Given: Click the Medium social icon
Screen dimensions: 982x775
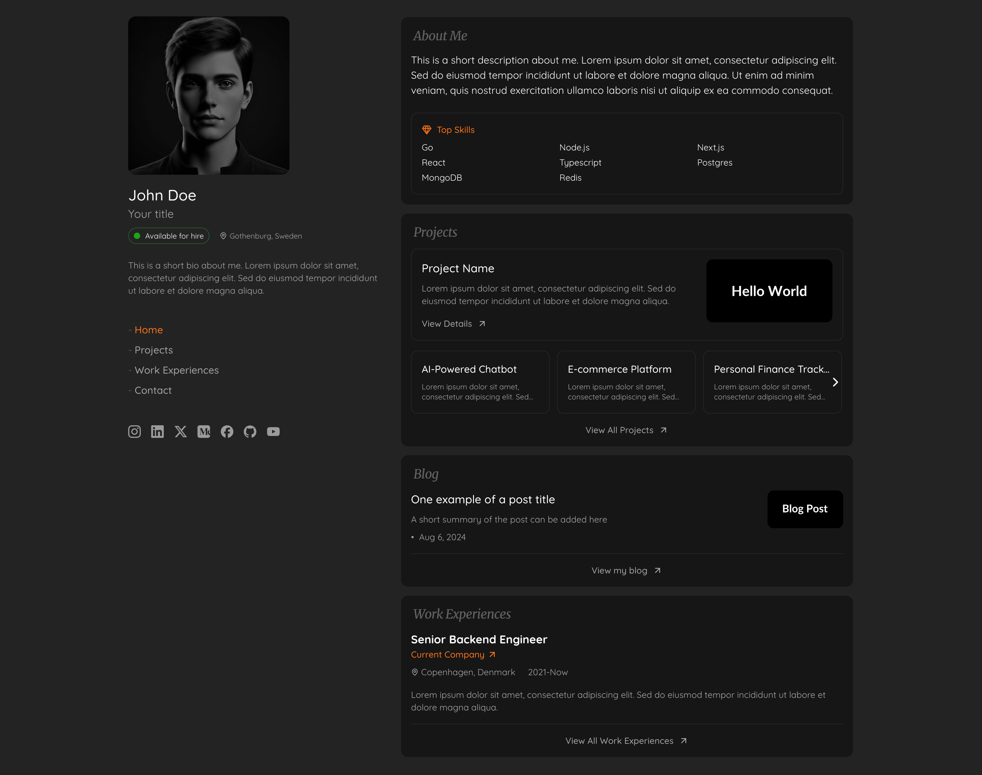Looking at the screenshot, I should pos(204,432).
